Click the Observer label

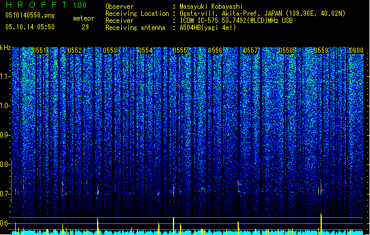coord(119,6)
